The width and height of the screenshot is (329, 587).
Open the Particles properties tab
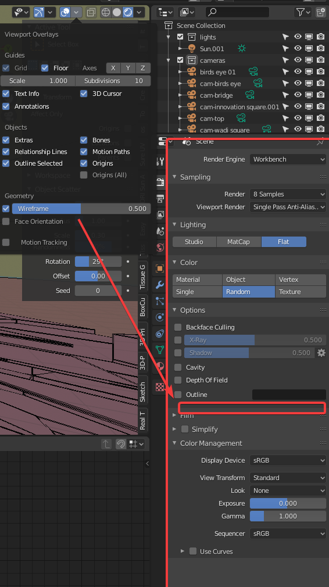click(x=160, y=301)
